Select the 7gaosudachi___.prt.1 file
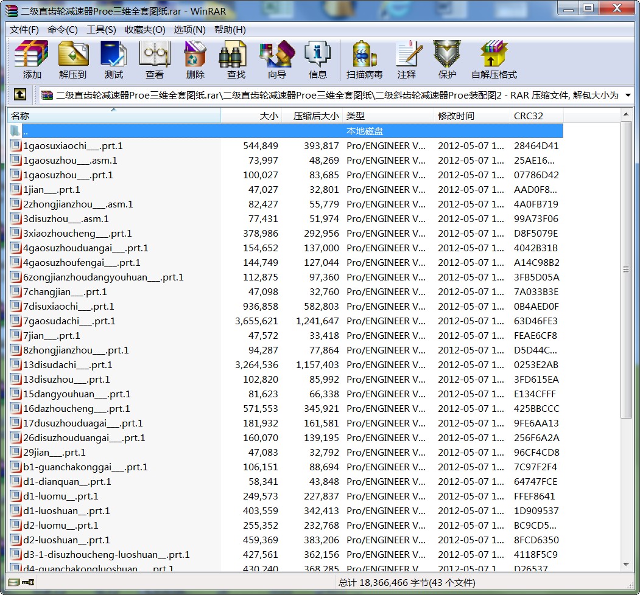The width and height of the screenshot is (640, 595). 69,321
